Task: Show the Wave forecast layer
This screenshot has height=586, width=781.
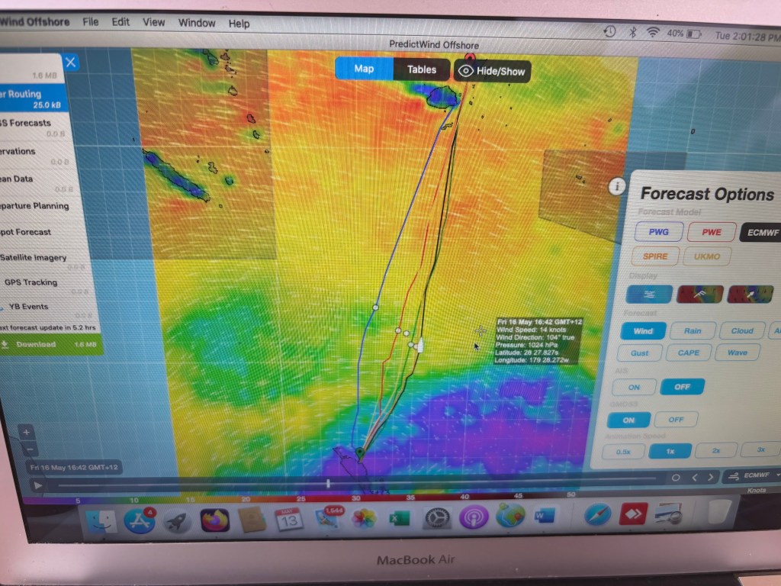Action: (x=738, y=353)
